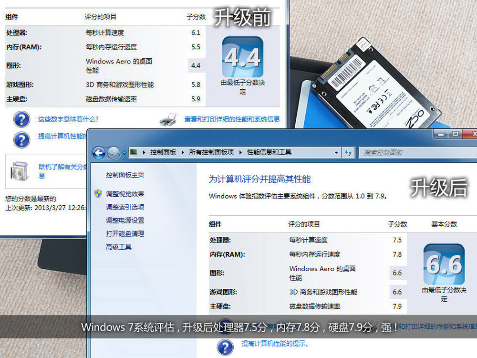Refresh the page with the refresh icon
The width and height of the screenshot is (477, 358).
pos(348,153)
